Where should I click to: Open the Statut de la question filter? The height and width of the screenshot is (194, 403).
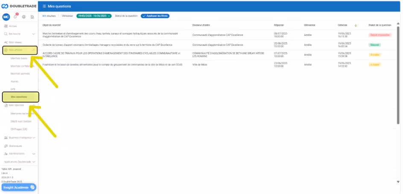126,16
